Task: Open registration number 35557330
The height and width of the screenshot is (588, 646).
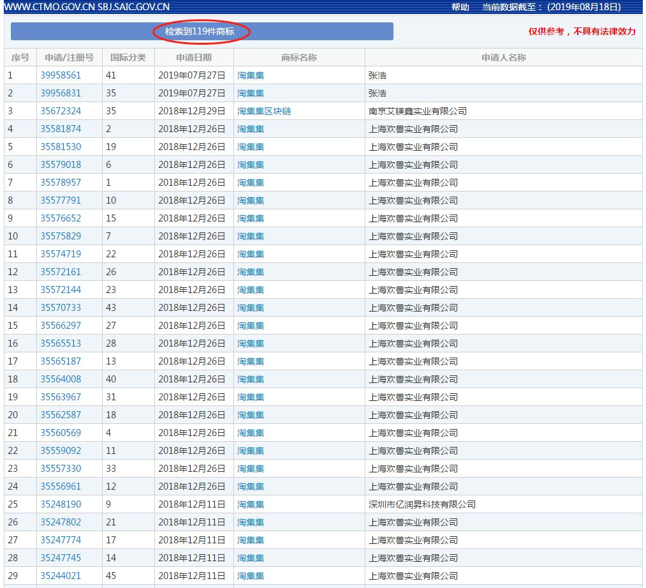Action: coord(61,469)
